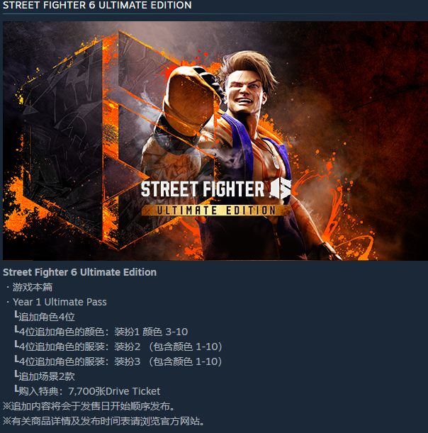
Task: Click the 装扮3 costume line
Action: [118, 361]
